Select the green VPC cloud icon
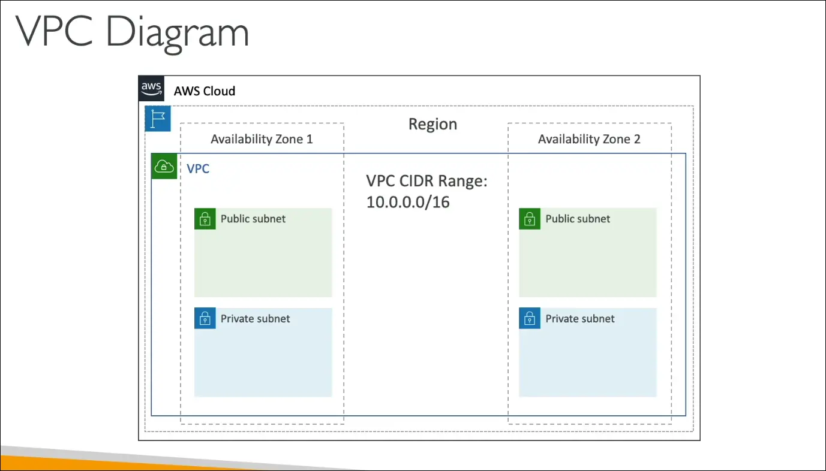This screenshot has height=471, width=826. (x=164, y=166)
